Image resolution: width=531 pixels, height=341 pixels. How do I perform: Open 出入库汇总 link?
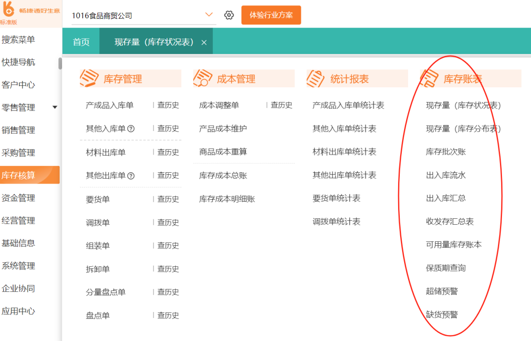point(446,198)
